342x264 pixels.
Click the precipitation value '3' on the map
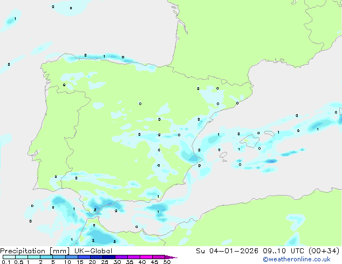pyautogui.click(x=114, y=241)
